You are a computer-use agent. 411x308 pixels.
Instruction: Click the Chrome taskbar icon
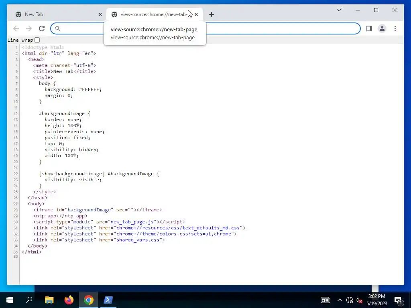pos(89,300)
